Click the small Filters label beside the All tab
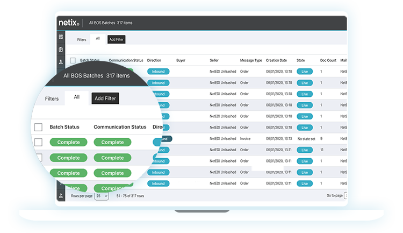 pyautogui.click(x=82, y=40)
